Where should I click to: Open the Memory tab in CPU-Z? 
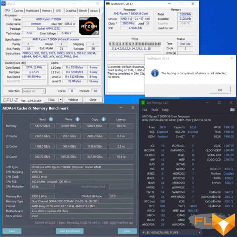pyautogui.click(x=47, y=11)
